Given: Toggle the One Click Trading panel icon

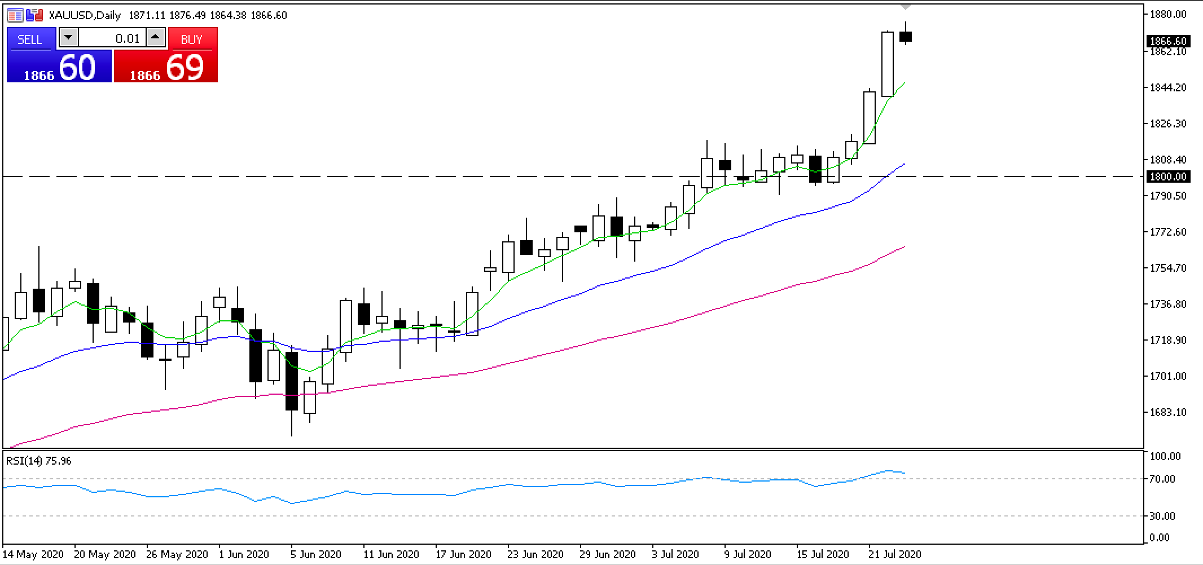Looking at the screenshot, I should point(34,15).
